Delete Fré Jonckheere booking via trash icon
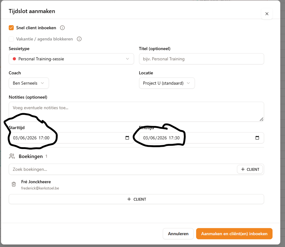This screenshot has width=285, height=247. point(14,184)
